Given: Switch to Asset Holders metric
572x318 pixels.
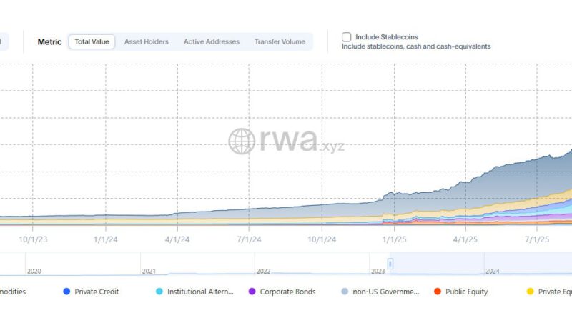Looking at the screenshot, I should (147, 42).
